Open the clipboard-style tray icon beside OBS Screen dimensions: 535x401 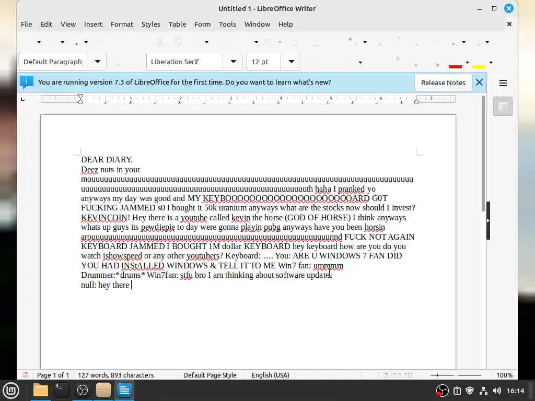pos(457,391)
